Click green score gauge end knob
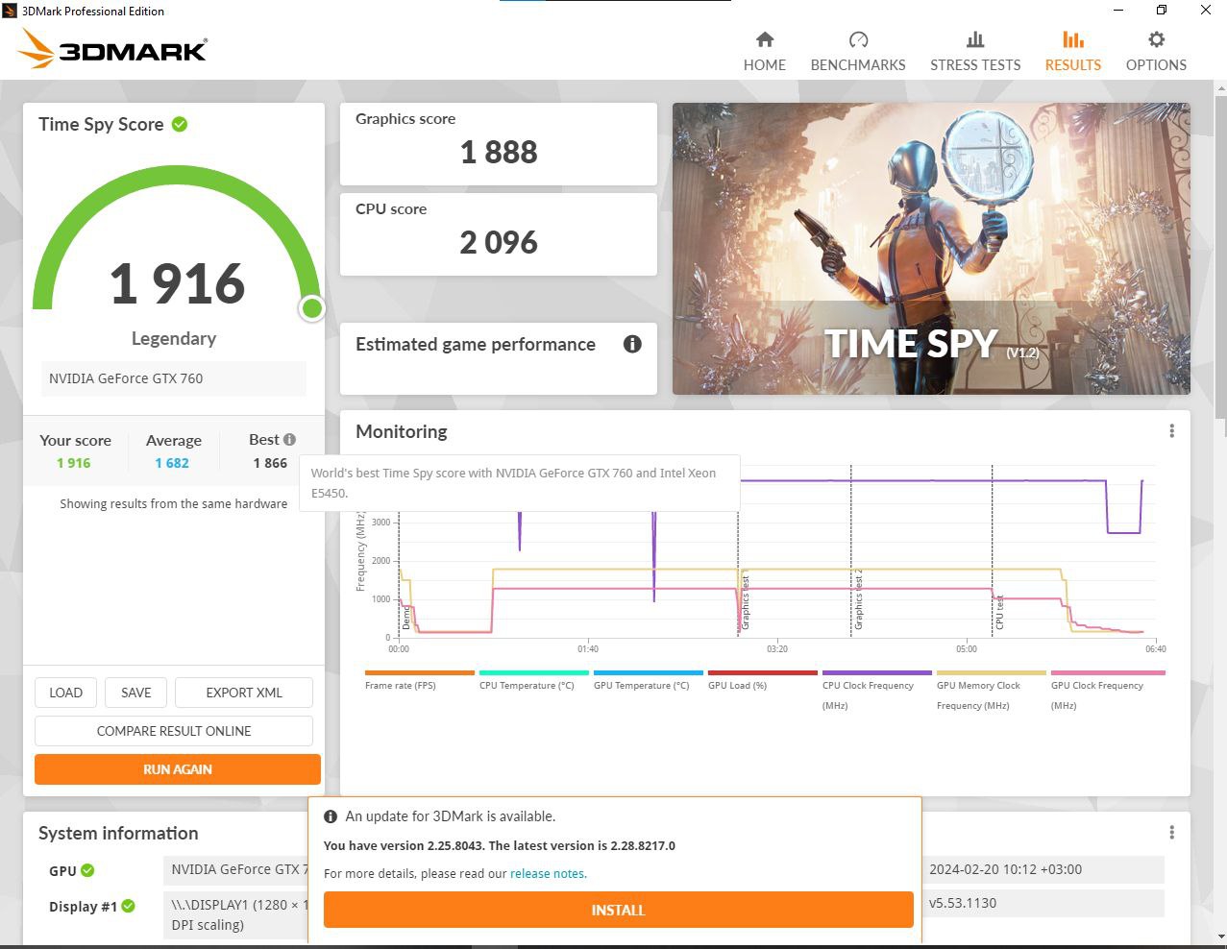The image size is (1227, 949). tap(311, 308)
